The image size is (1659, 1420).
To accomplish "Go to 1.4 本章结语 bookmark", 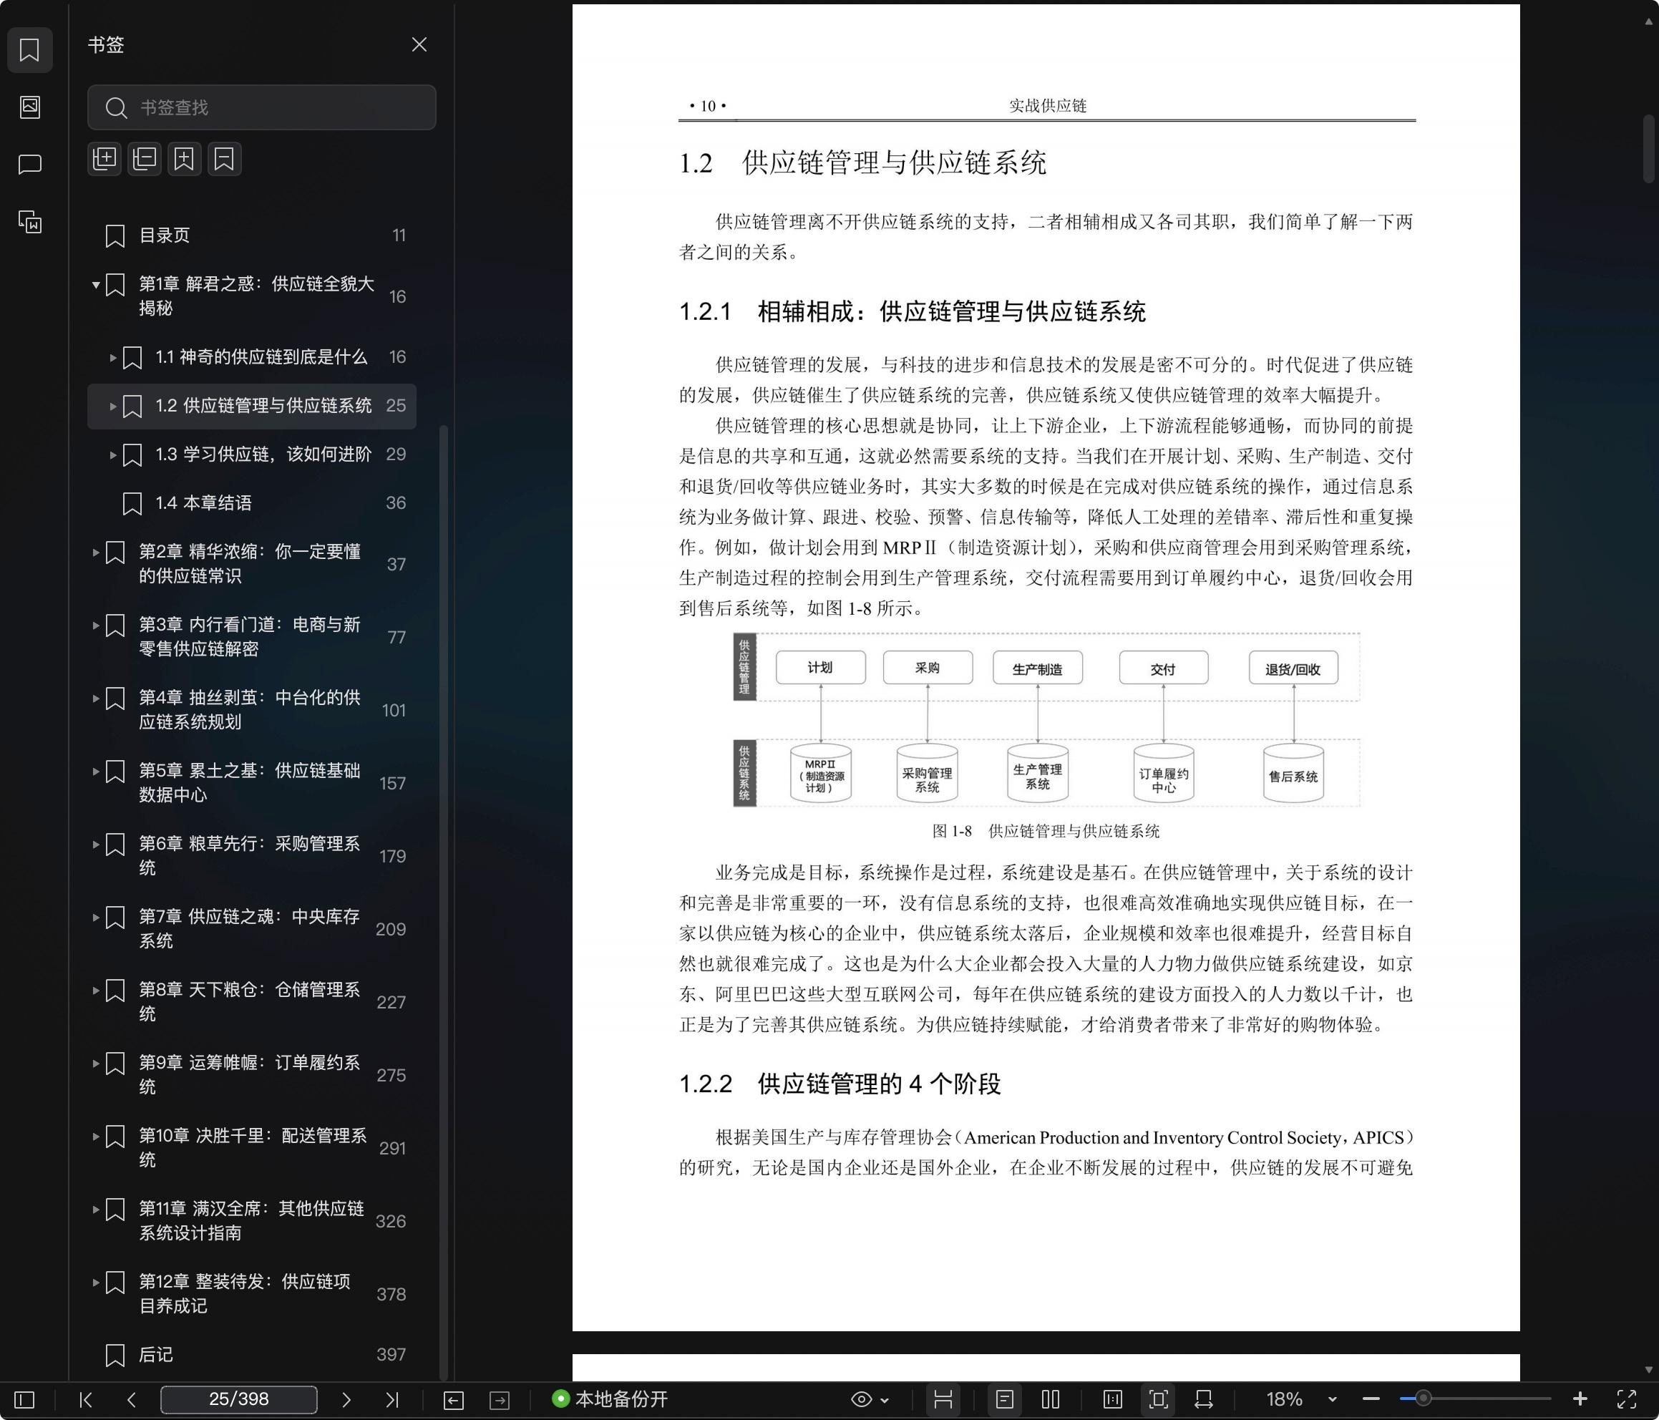I will 251,503.
